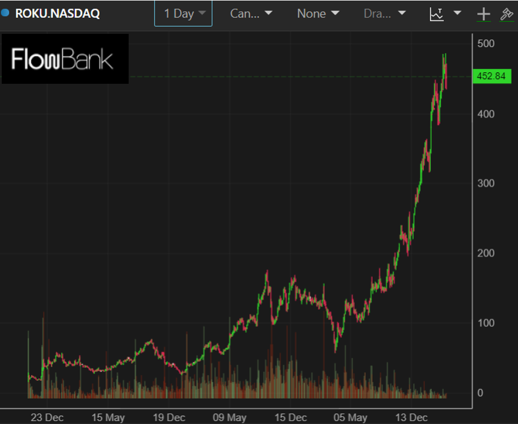The width and height of the screenshot is (518, 424).
Task: Click the blue dot beside ROKU.NASDAQ
Action: pyautogui.click(x=6, y=13)
